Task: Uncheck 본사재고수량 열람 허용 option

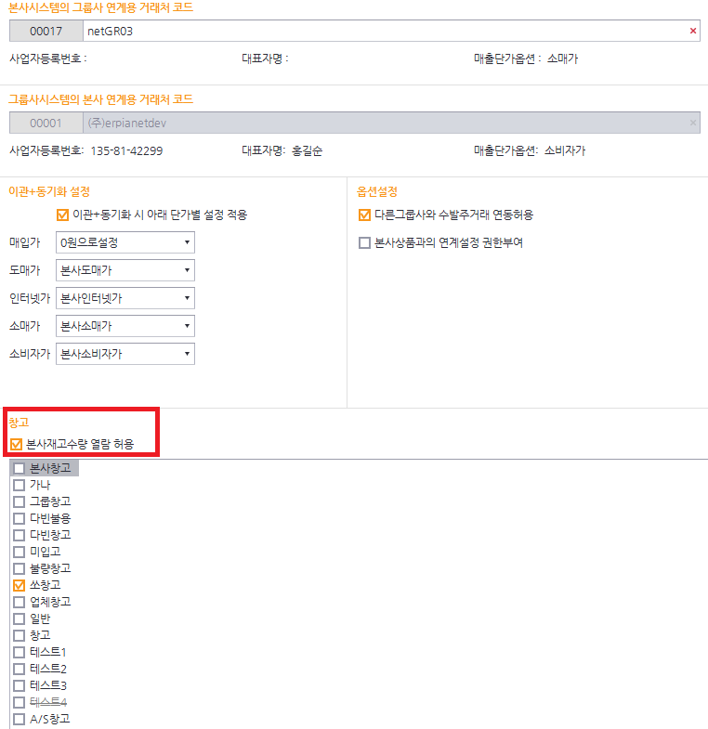Action: pyautogui.click(x=17, y=444)
